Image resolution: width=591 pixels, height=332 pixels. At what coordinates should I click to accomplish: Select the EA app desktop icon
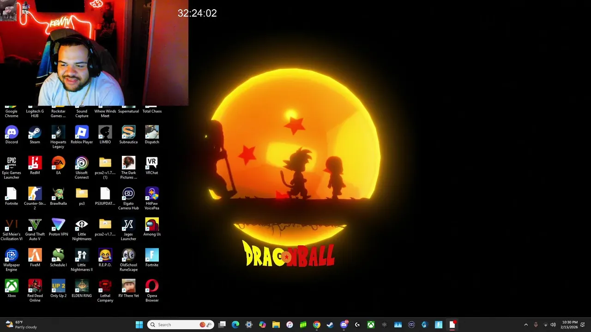pyautogui.click(x=58, y=166)
